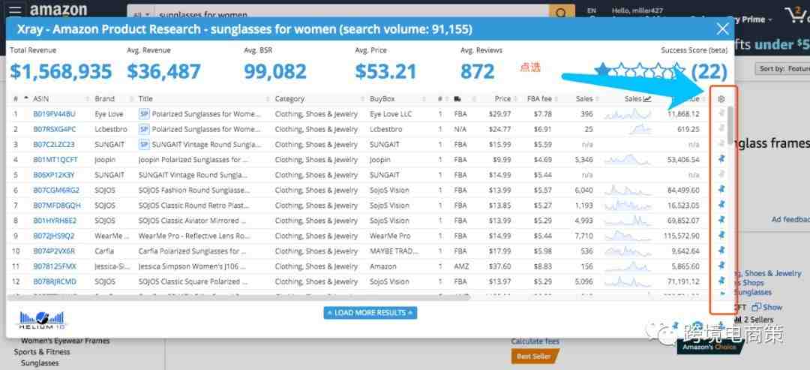
Task: Open sales sparkline for Carfia row
Action: coord(628,251)
